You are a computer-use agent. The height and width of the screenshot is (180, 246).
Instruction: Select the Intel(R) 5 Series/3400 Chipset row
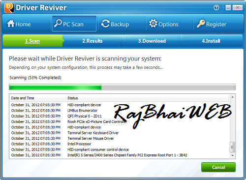[120, 155]
